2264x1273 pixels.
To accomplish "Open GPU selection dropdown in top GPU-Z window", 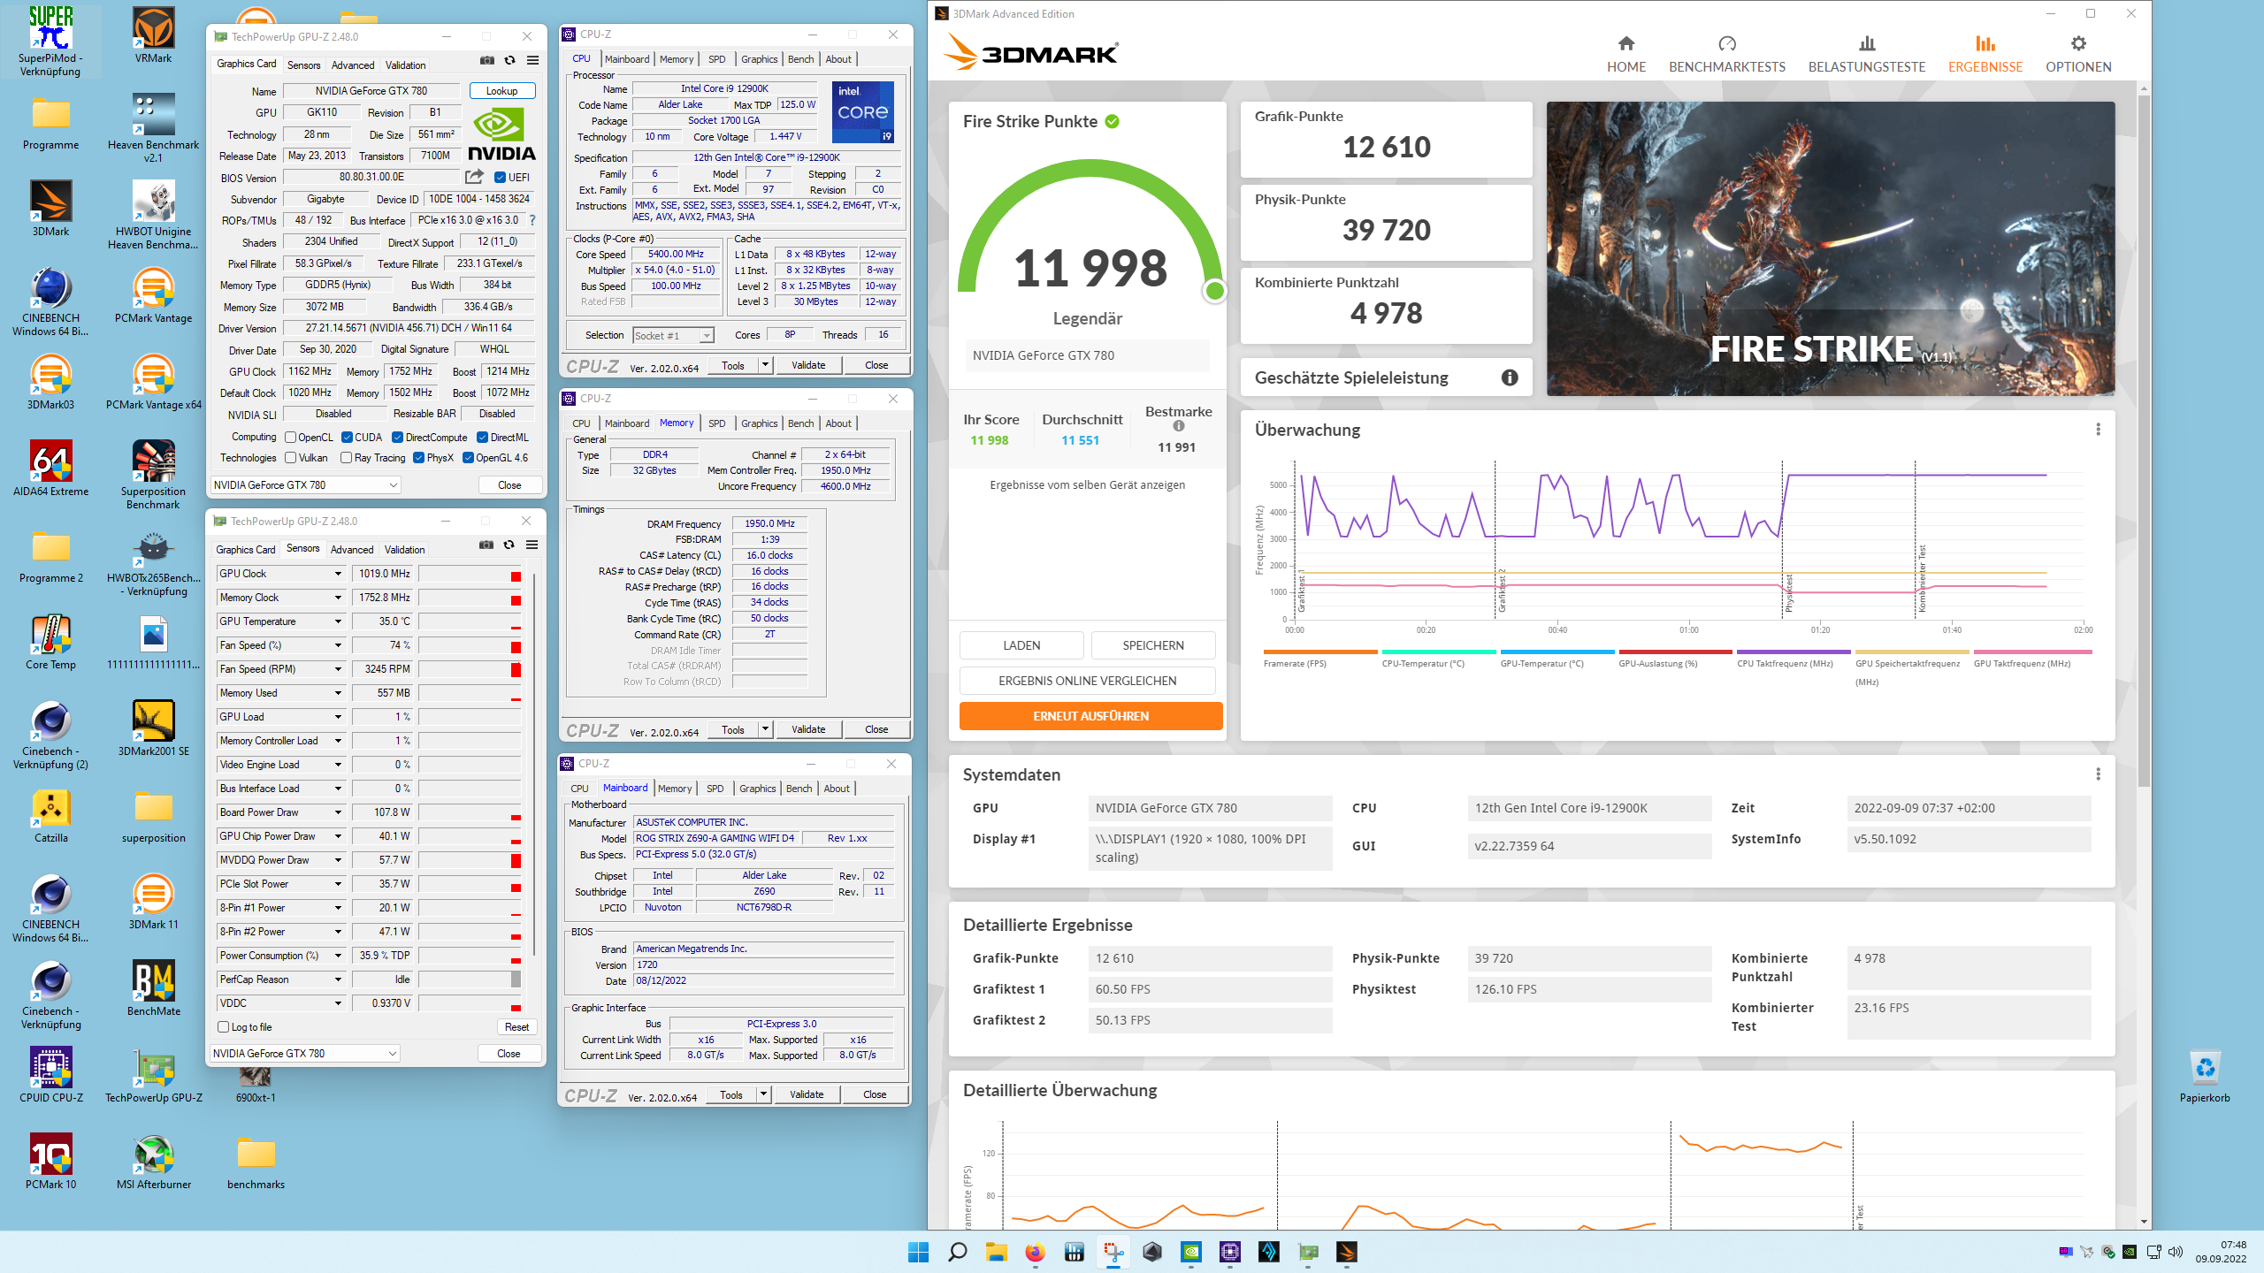I will pyautogui.click(x=306, y=484).
